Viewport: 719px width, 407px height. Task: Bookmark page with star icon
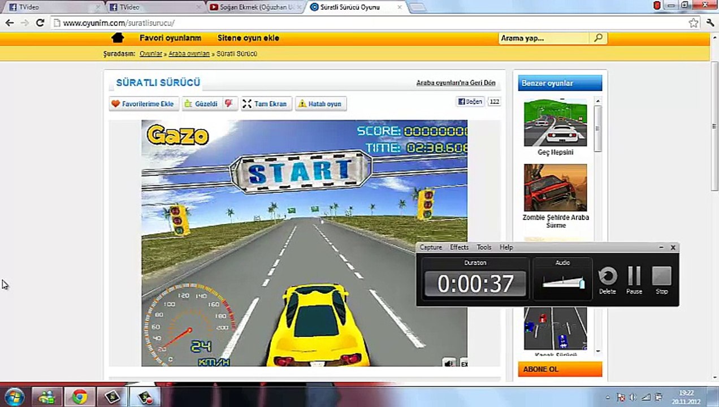[693, 23]
